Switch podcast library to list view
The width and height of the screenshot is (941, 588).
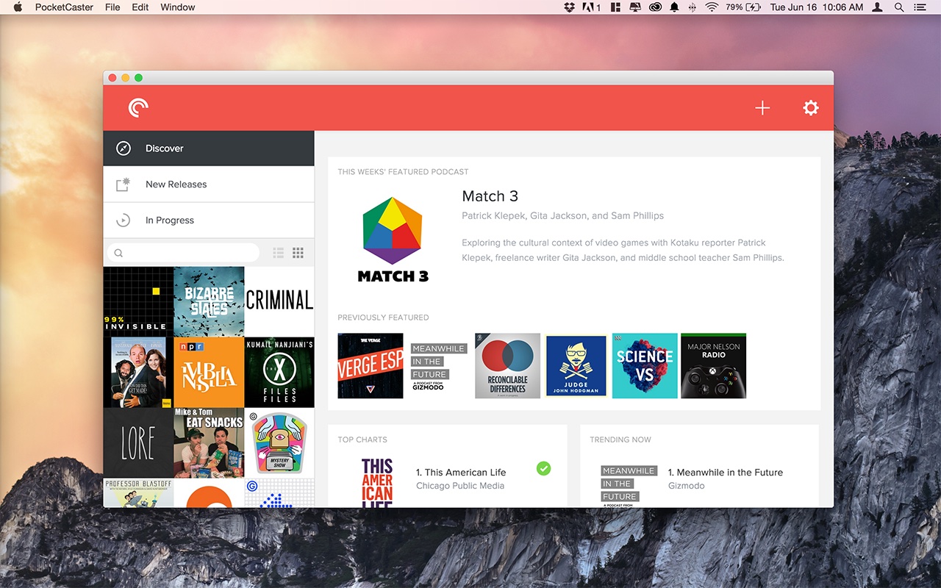point(279,253)
